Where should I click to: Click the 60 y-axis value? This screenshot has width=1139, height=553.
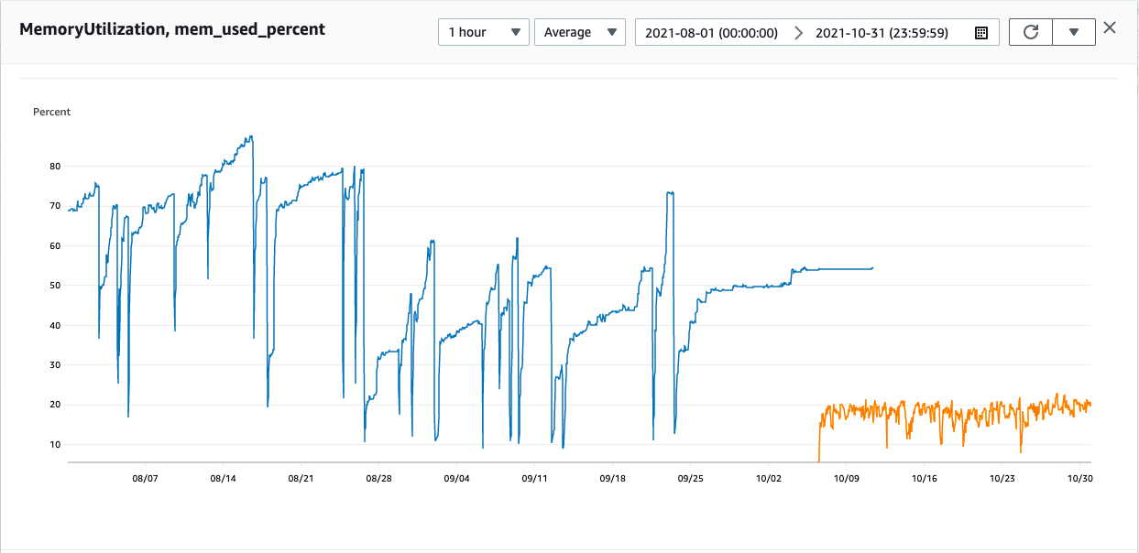click(x=55, y=246)
